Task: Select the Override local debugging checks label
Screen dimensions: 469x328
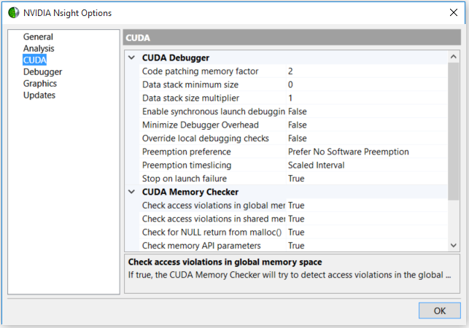Action: click(206, 138)
